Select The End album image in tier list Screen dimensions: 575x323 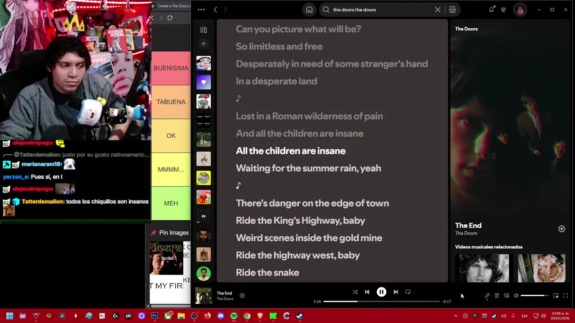[167, 258]
